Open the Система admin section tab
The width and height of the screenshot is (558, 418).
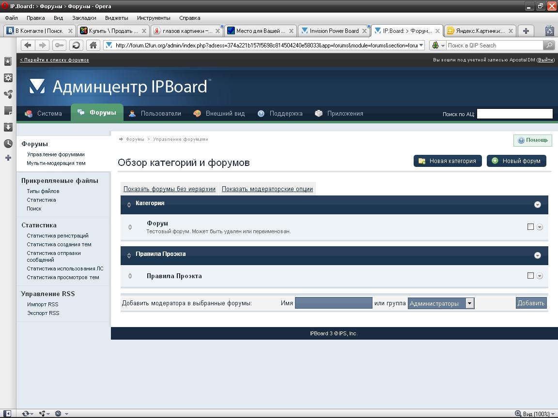point(43,113)
